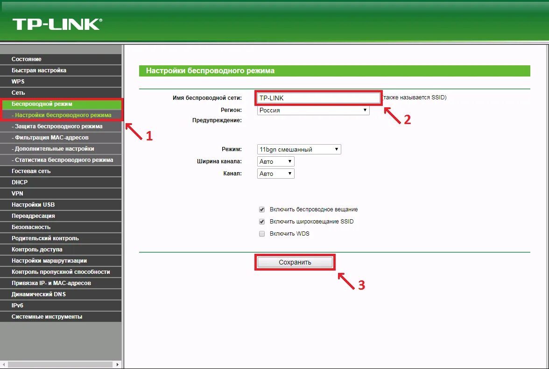
Task: Expand the Ширина канала dropdown
Action: click(x=275, y=161)
